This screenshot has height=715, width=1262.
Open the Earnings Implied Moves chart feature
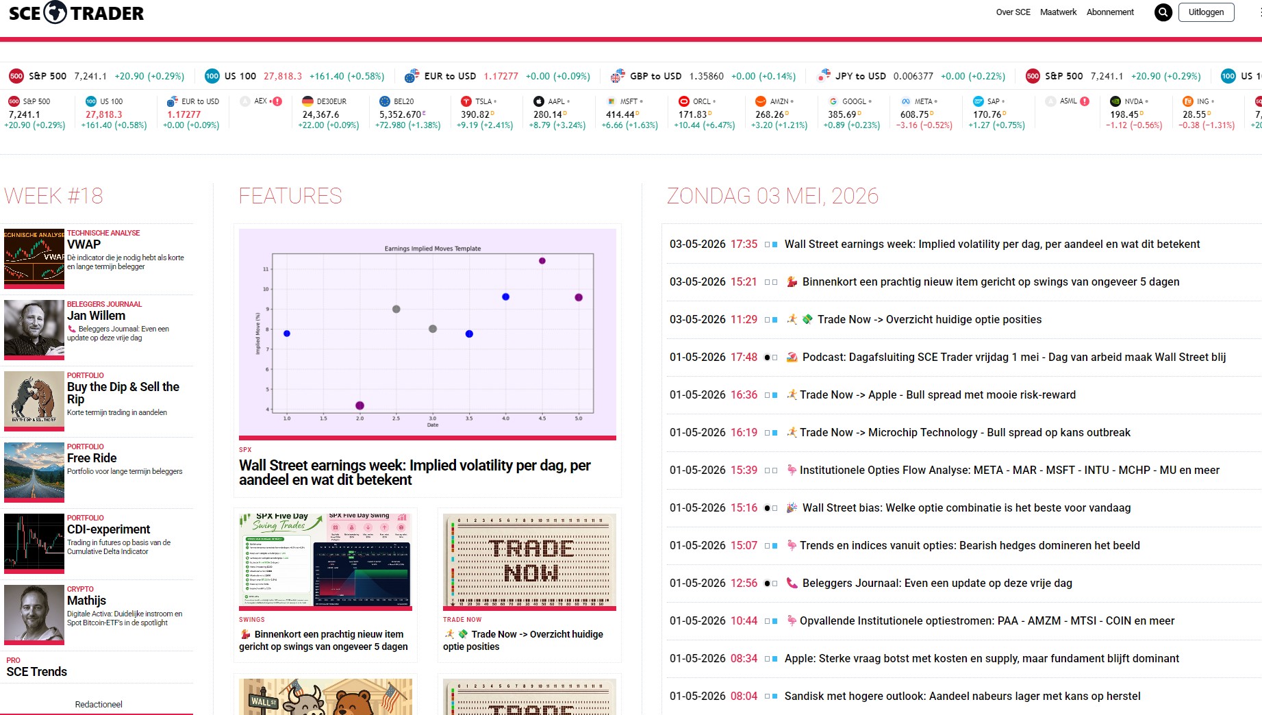427,334
